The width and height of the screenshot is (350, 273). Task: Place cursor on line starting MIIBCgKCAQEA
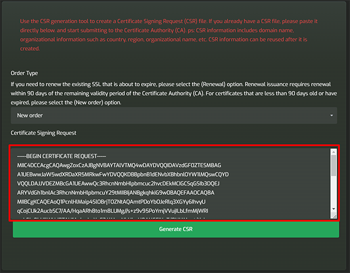pos(111,202)
